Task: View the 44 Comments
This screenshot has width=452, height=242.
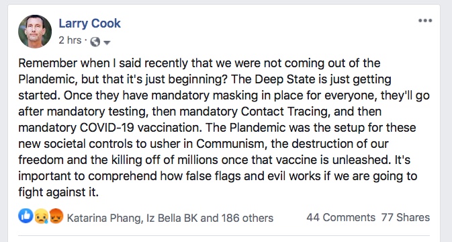Action: [341, 217]
